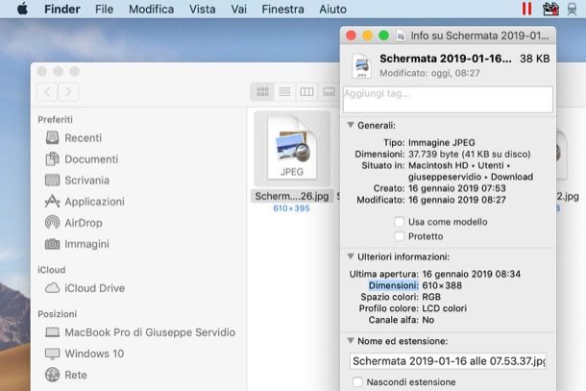Click the Immagine JPEG type value

pos(441,143)
